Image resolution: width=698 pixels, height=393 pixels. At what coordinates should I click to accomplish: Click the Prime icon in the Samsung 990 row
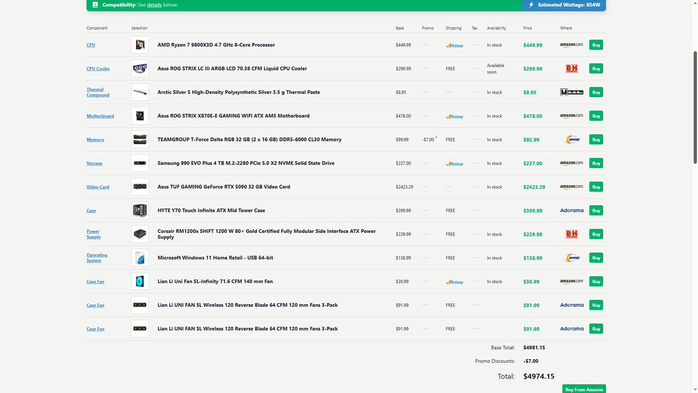[x=454, y=164]
